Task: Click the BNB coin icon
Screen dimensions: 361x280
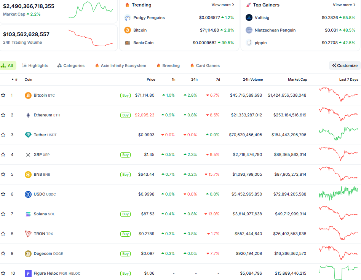Action: click(28, 175)
